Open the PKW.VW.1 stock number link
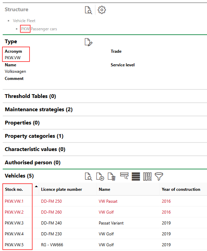This screenshot has height=251, width=207. click(x=14, y=201)
